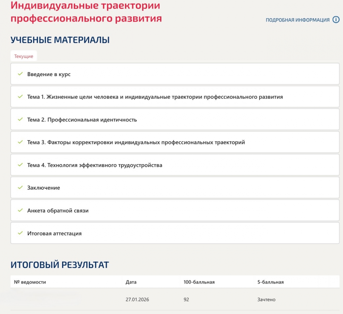Open the Анкета обратной связи row
Viewport: 343px width, 314px height.
point(175,210)
